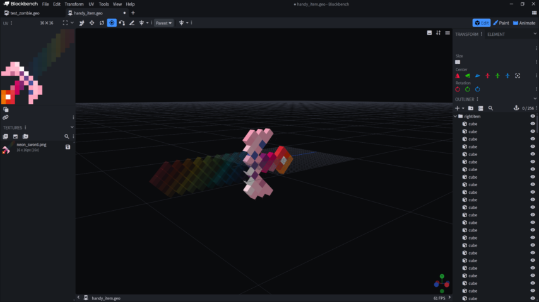Switch to Animate mode
This screenshot has height=302, width=539.
(x=524, y=23)
